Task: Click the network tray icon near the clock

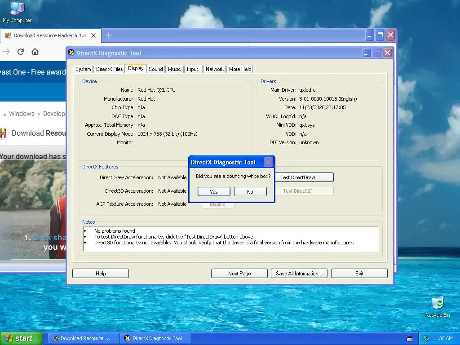Action: pyautogui.click(x=427, y=338)
